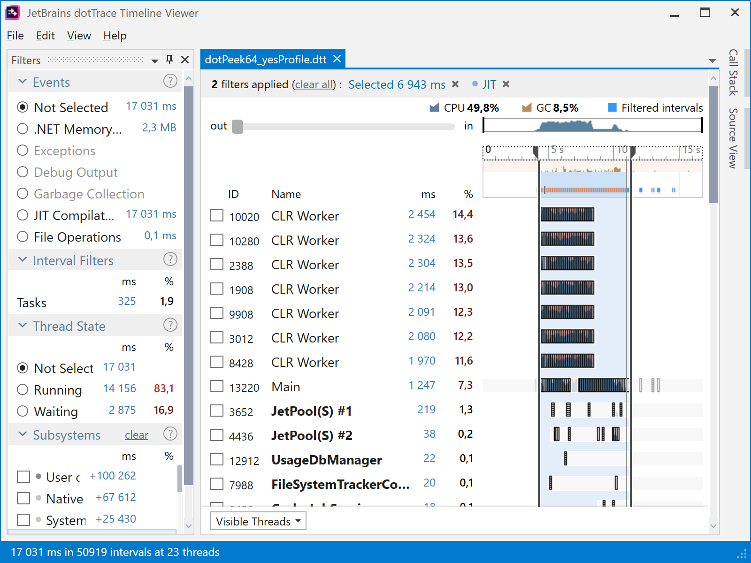This screenshot has height=563, width=751.
Task: Click the Tasks interval filter row
Action: point(95,302)
